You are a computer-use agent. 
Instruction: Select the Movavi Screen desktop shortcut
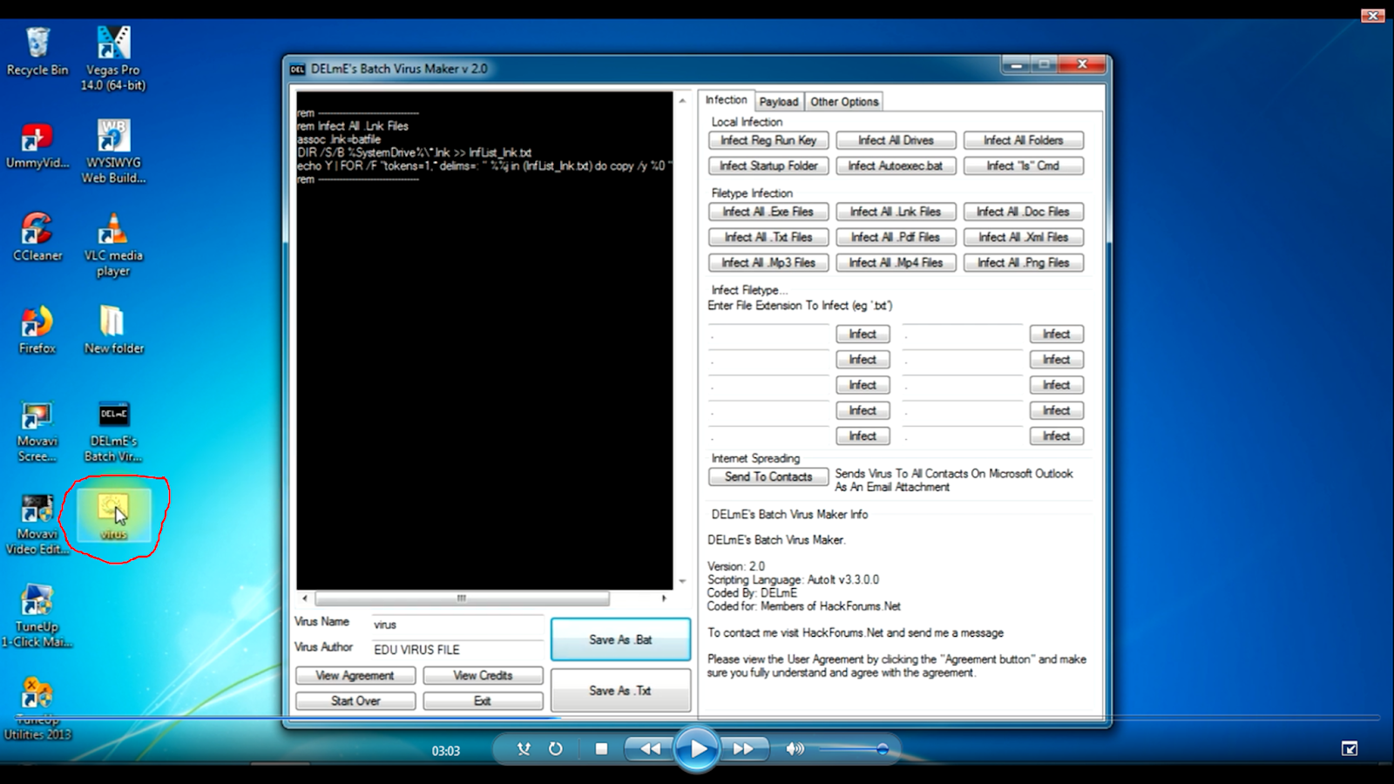pos(37,431)
